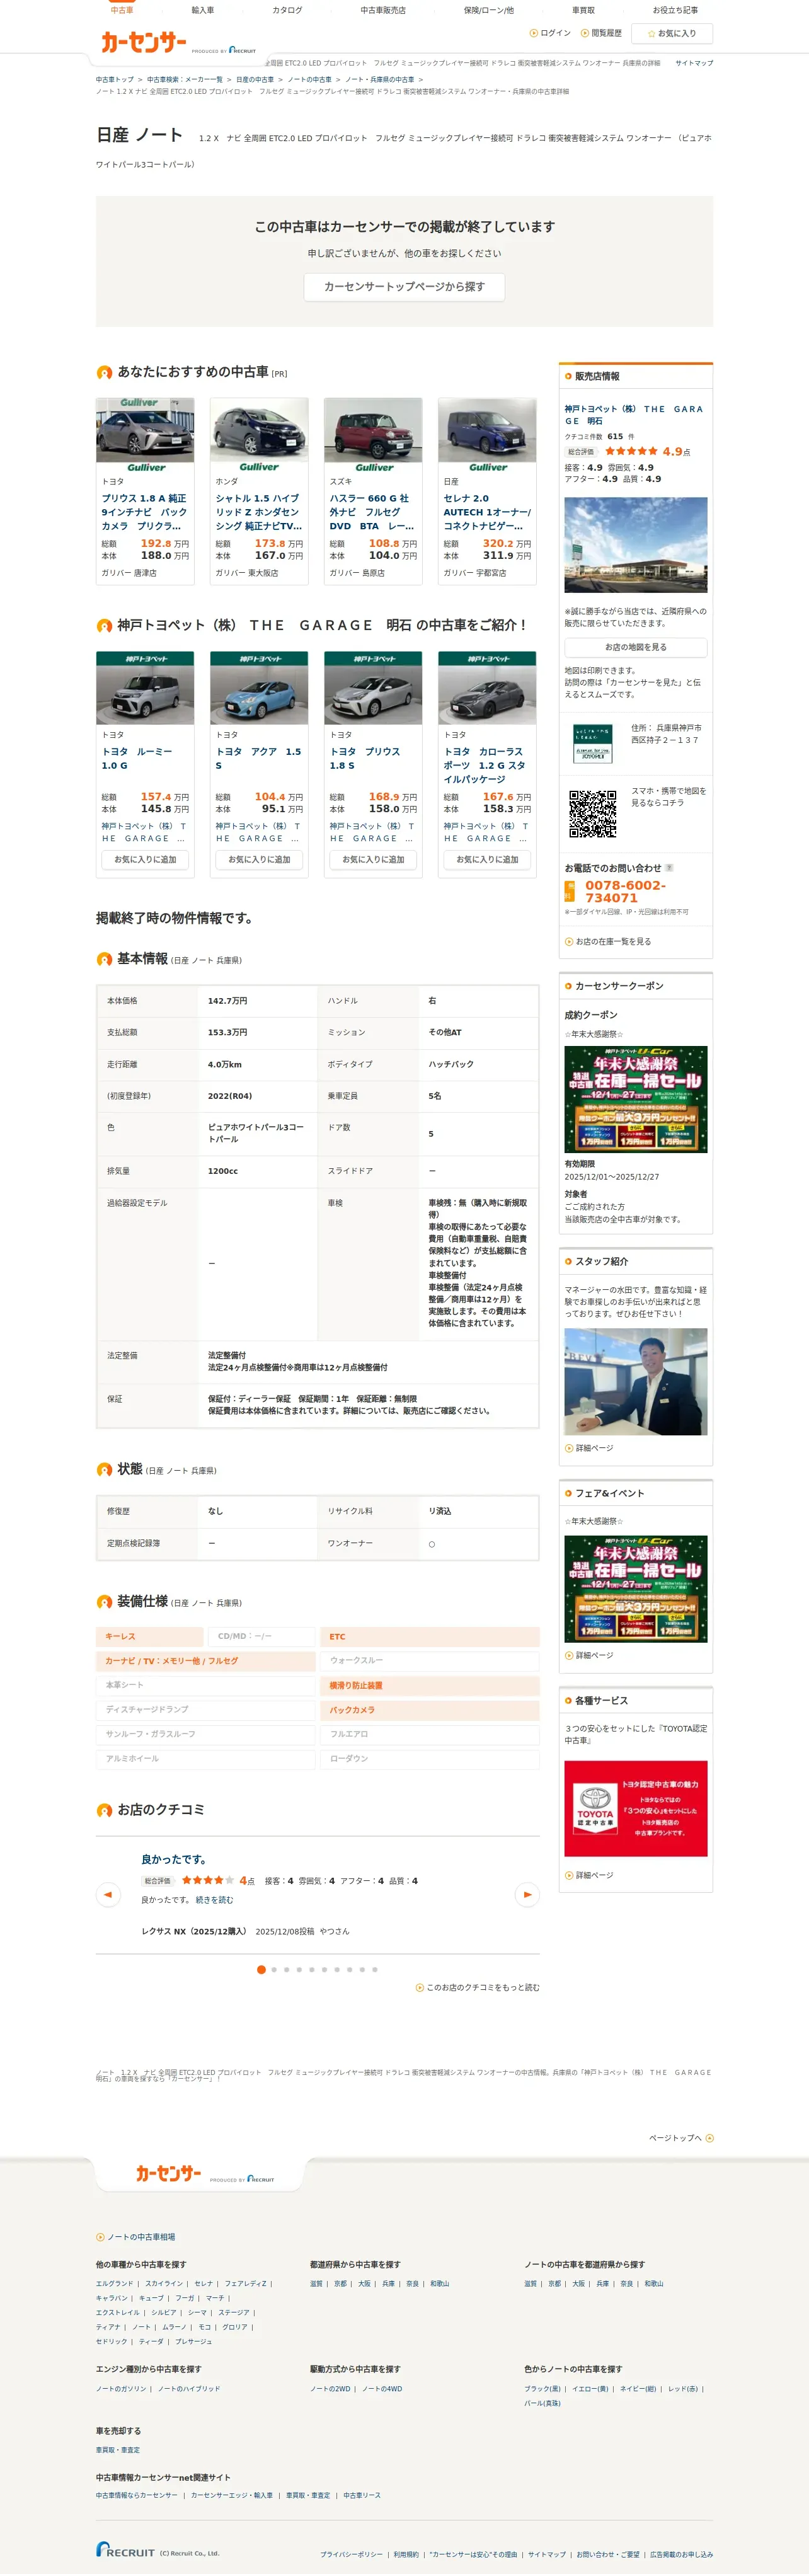
Task: Open the お役立ち記事 tab
Action: [x=675, y=10]
